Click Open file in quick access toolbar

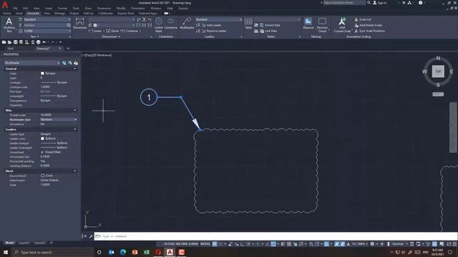(x=9, y=42)
